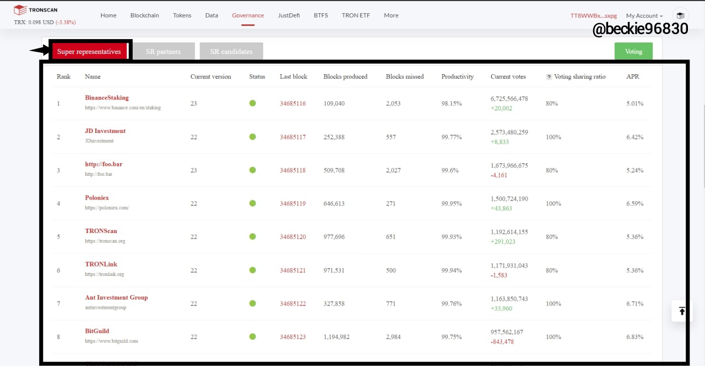Open last block 34685123

click(292, 337)
